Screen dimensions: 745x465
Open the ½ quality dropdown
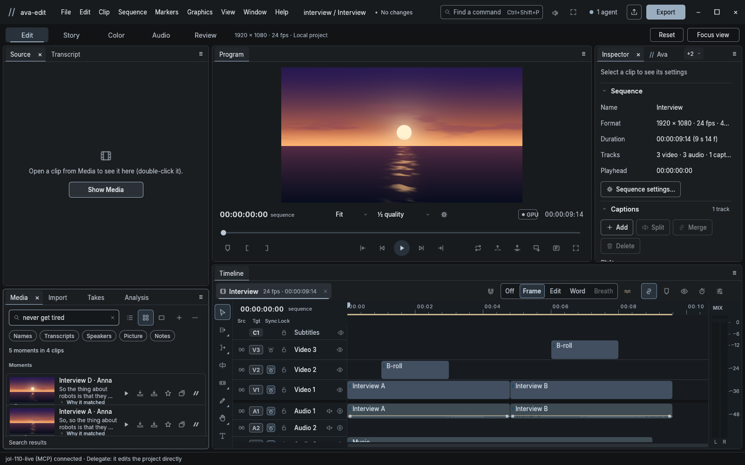click(x=403, y=215)
